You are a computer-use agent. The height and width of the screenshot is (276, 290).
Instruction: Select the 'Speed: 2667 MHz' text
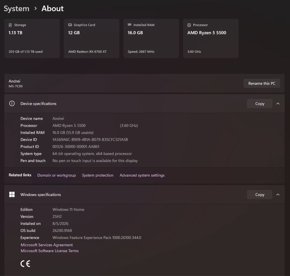click(x=141, y=52)
